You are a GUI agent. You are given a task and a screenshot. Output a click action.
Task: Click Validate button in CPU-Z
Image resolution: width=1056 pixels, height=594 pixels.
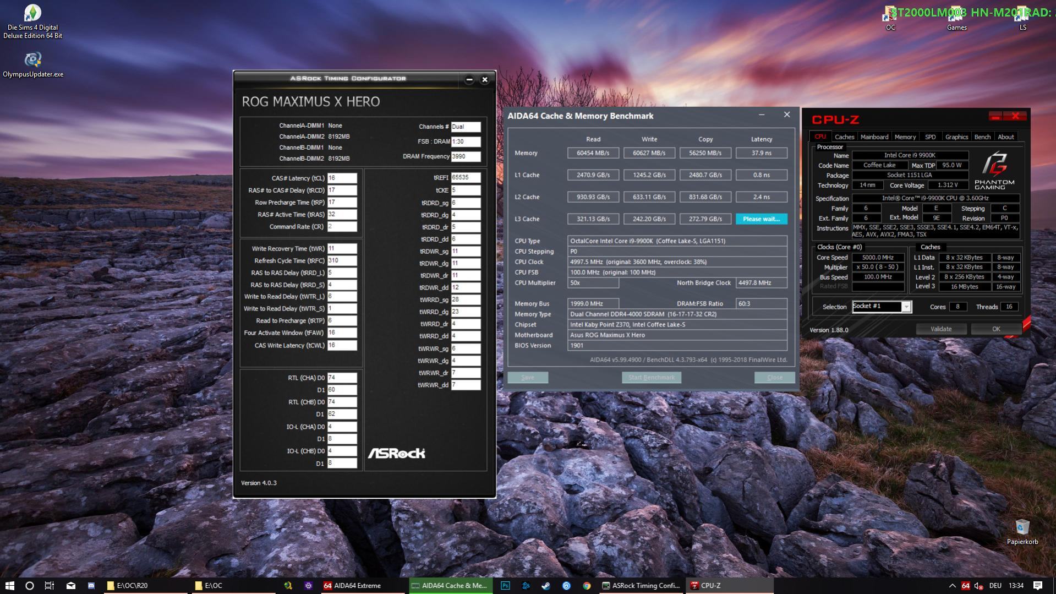point(941,329)
